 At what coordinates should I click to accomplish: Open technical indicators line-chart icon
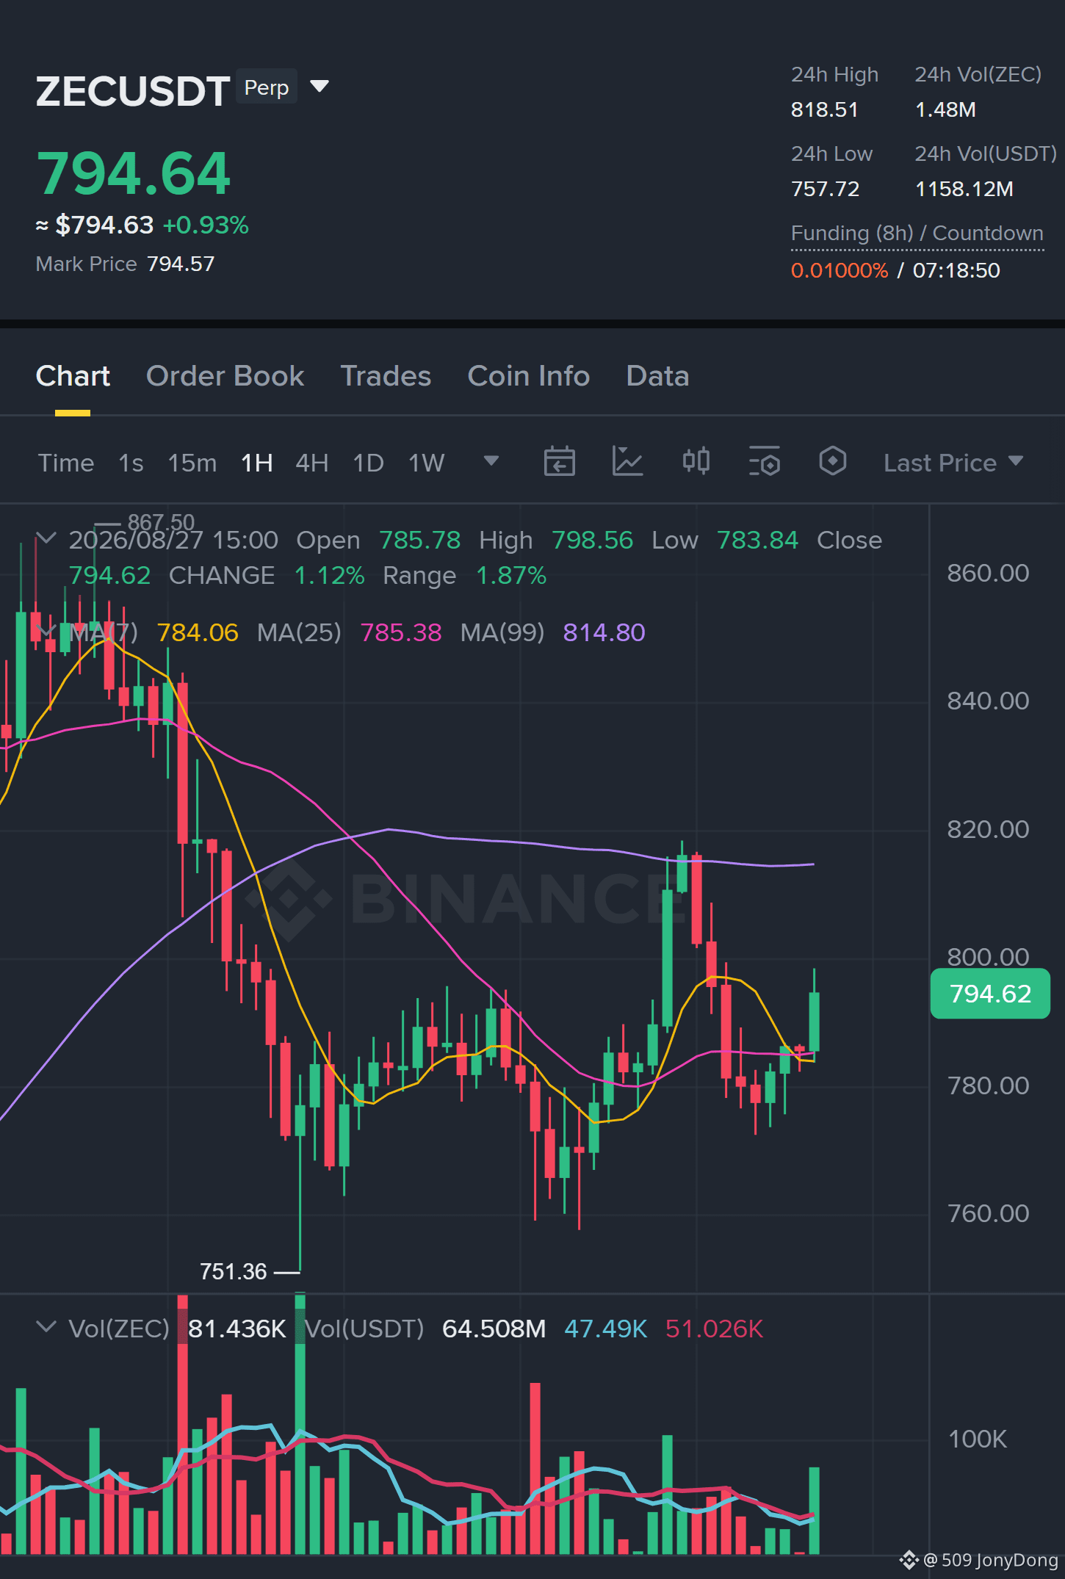pyautogui.click(x=627, y=462)
